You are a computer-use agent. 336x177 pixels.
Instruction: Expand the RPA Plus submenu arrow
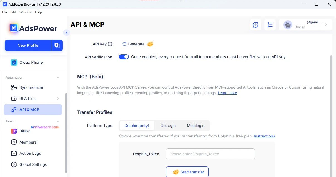coord(58,99)
